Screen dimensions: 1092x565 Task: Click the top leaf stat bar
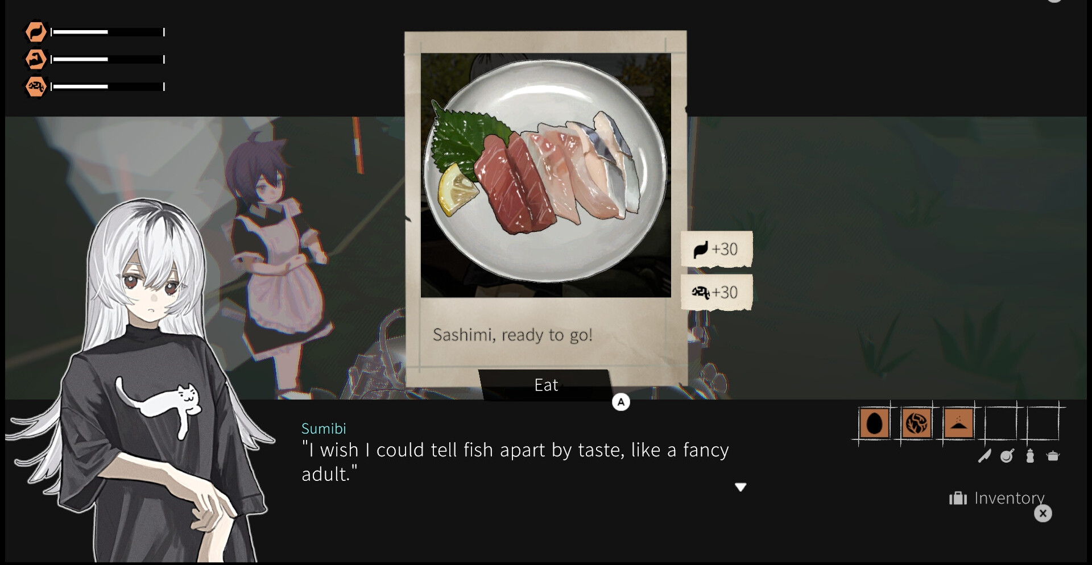pos(107,32)
